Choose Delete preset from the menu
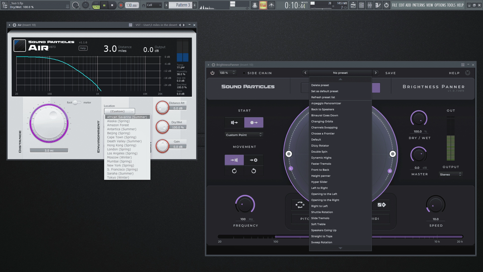 pyautogui.click(x=340, y=85)
